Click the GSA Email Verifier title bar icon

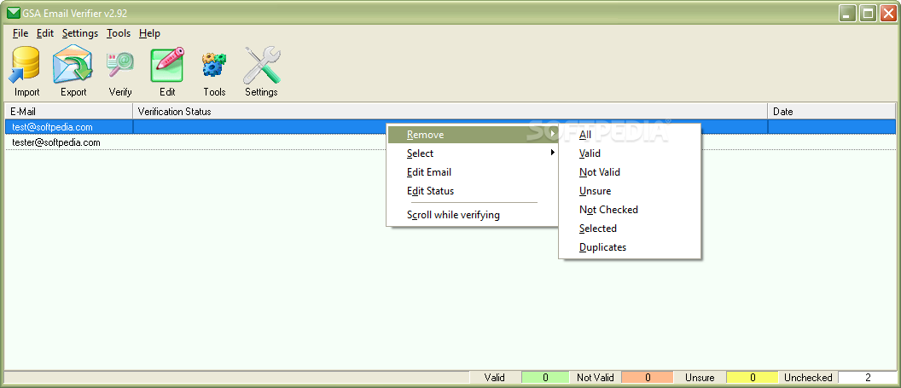pos(13,13)
